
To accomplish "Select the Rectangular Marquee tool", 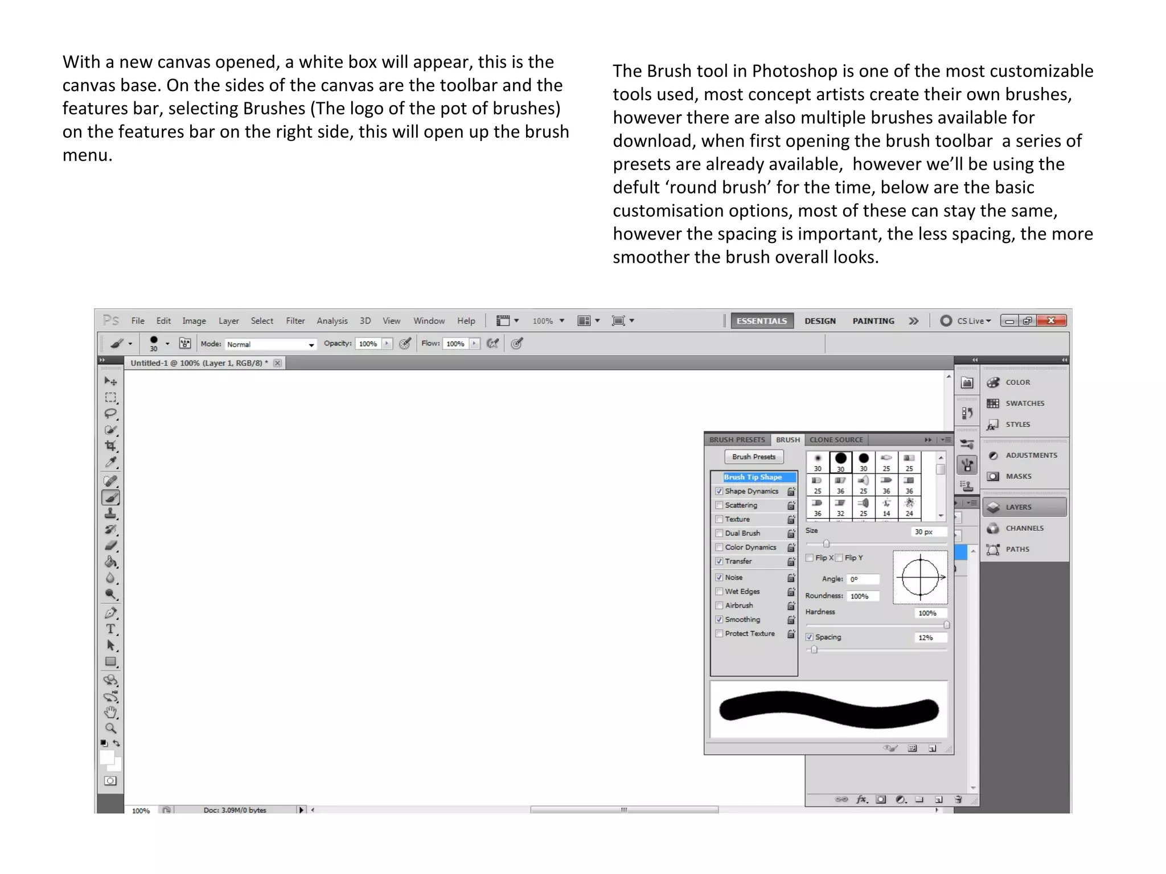I will (x=110, y=397).
